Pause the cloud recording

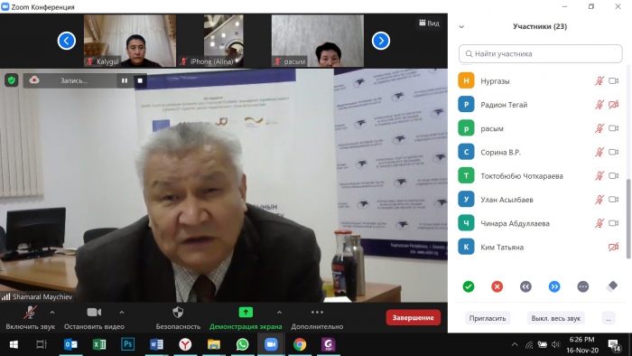(x=125, y=80)
